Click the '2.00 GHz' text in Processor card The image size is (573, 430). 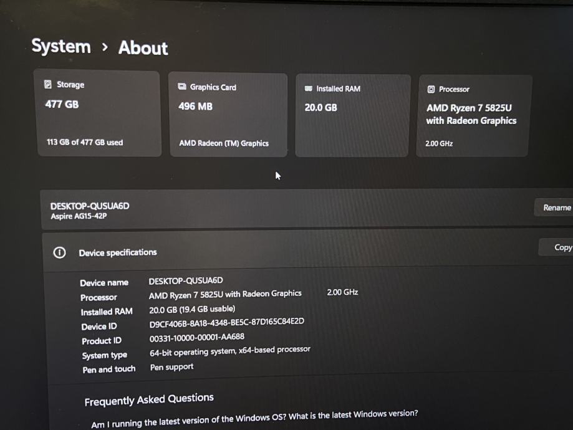439,143
